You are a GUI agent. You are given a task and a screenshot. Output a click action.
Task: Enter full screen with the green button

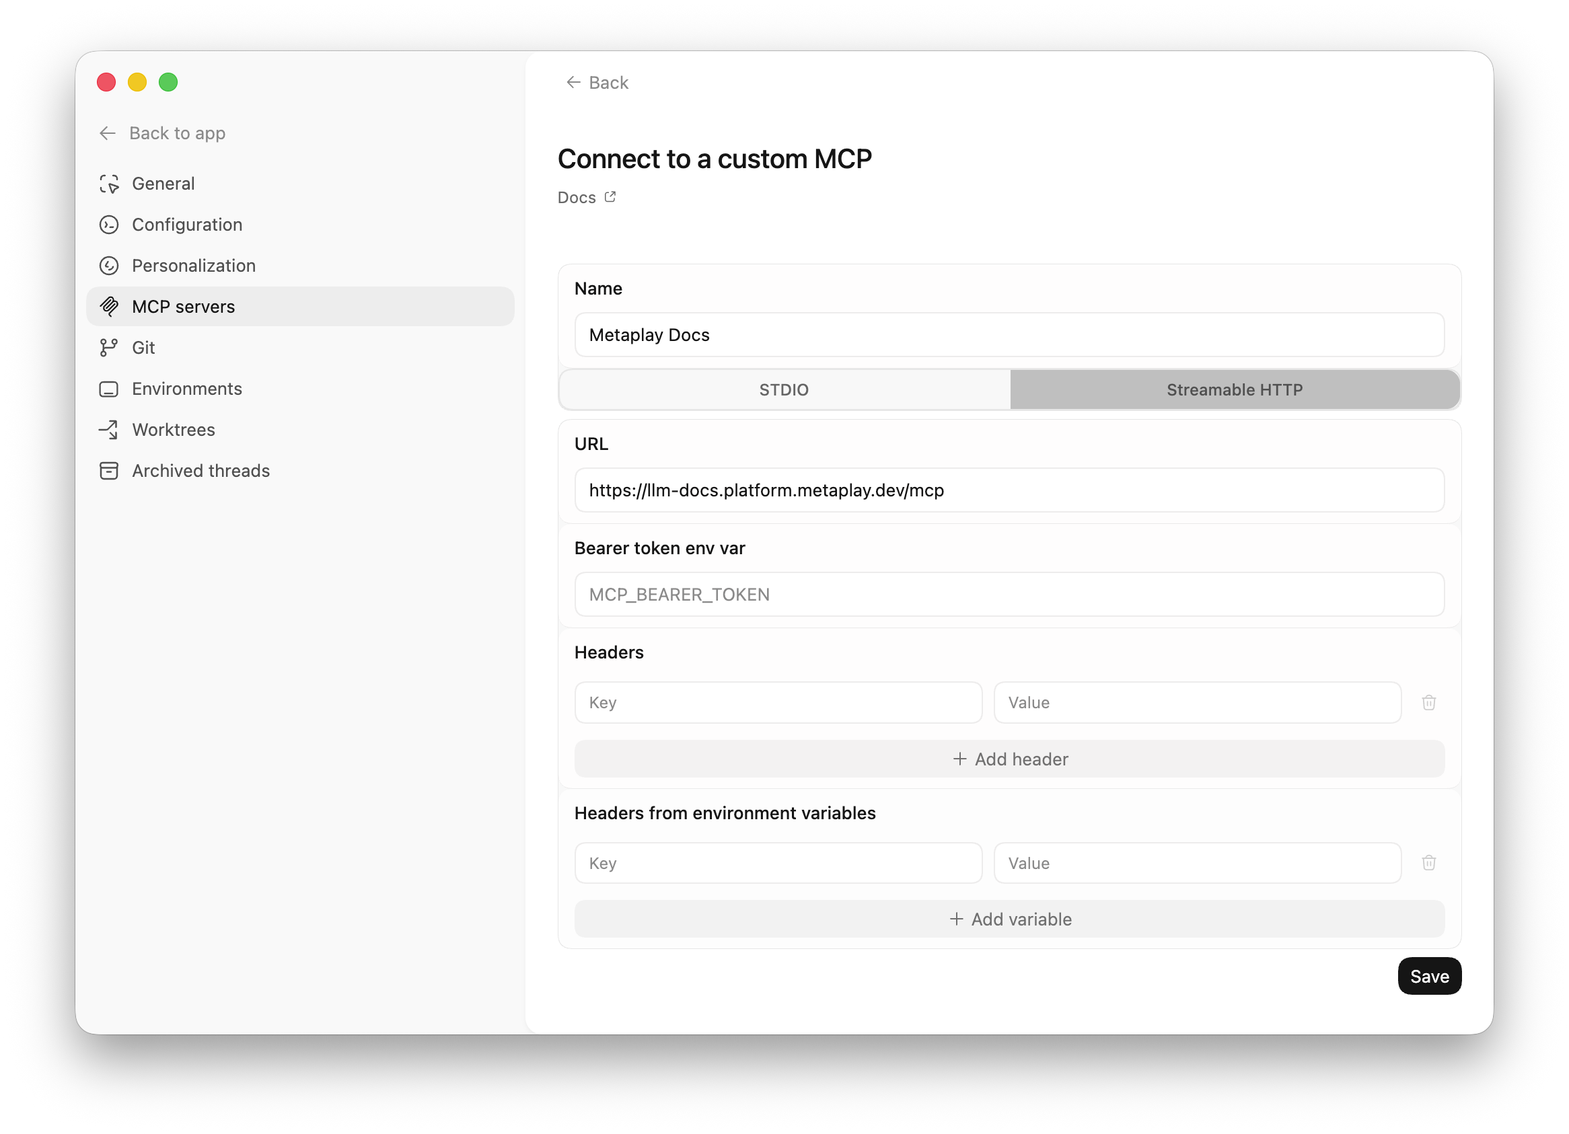(168, 81)
